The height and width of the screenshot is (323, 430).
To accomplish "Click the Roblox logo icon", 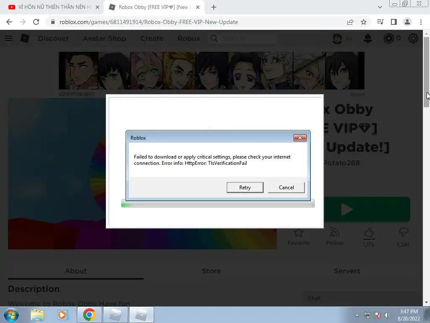I will [x=24, y=38].
